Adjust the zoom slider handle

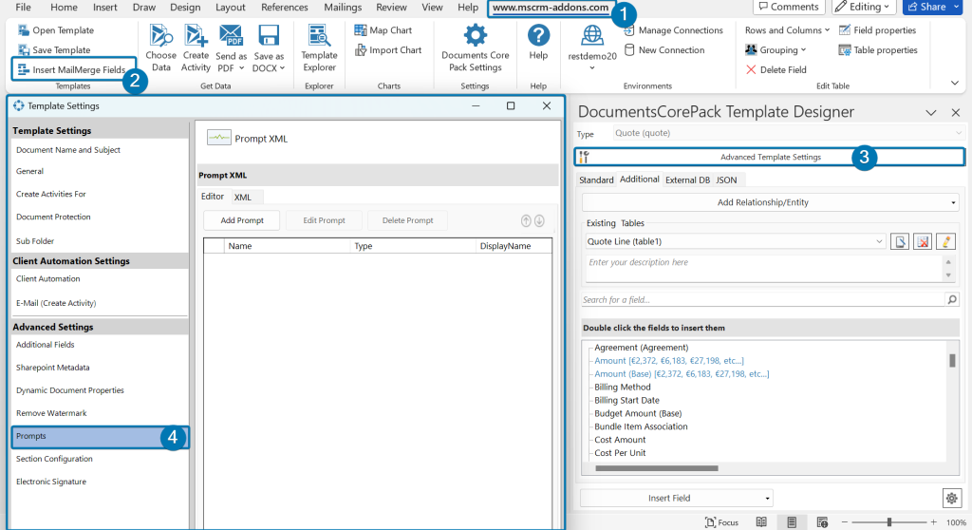(x=888, y=522)
